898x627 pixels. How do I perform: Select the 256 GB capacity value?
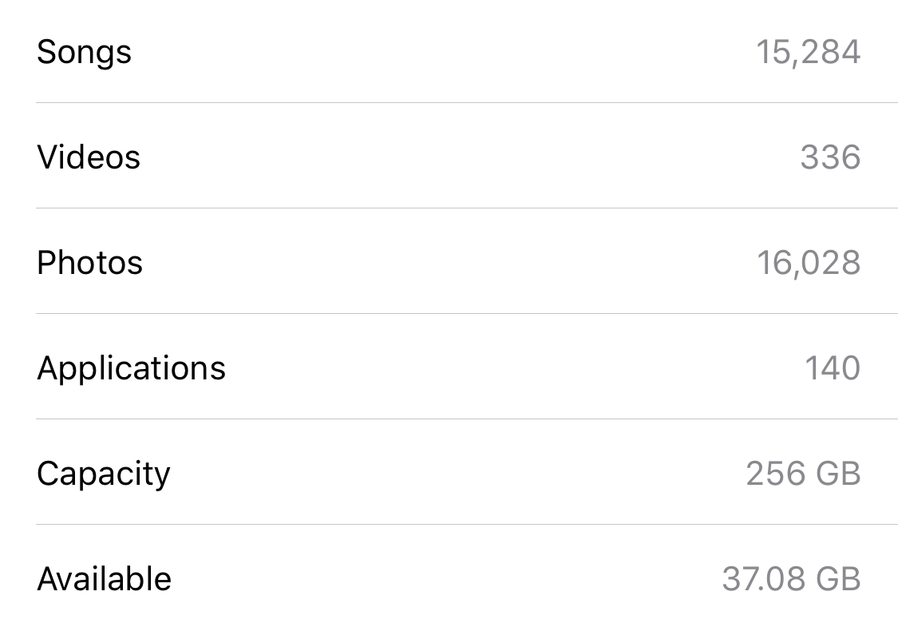(804, 474)
